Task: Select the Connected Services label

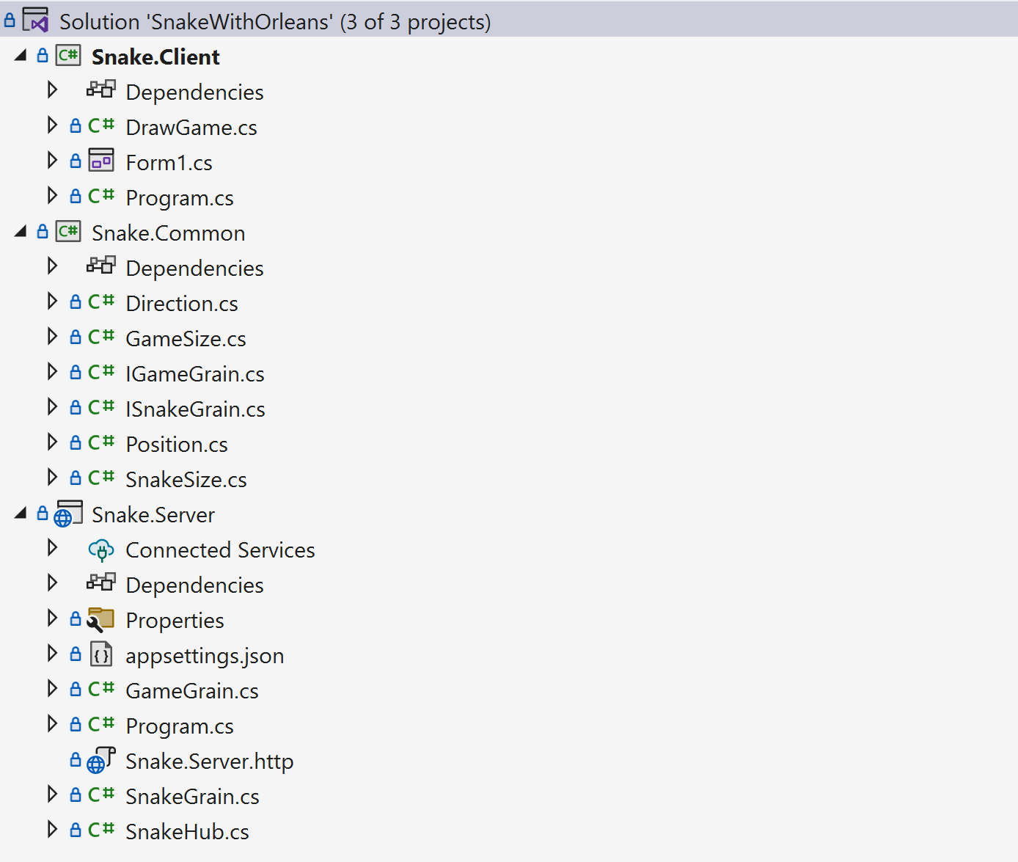Action: point(220,550)
